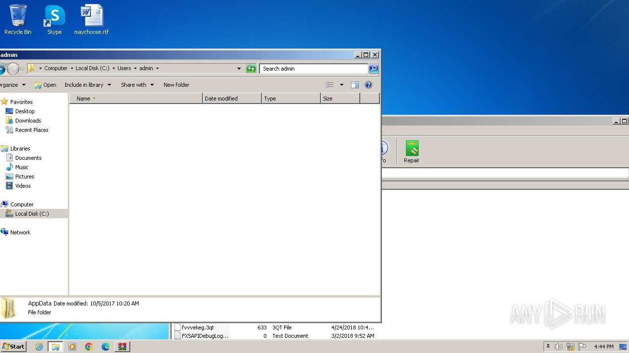Open the Skype desktop shortcut
Image resolution: width=629 pixels, height=353 pixels.
click(54, 20)
